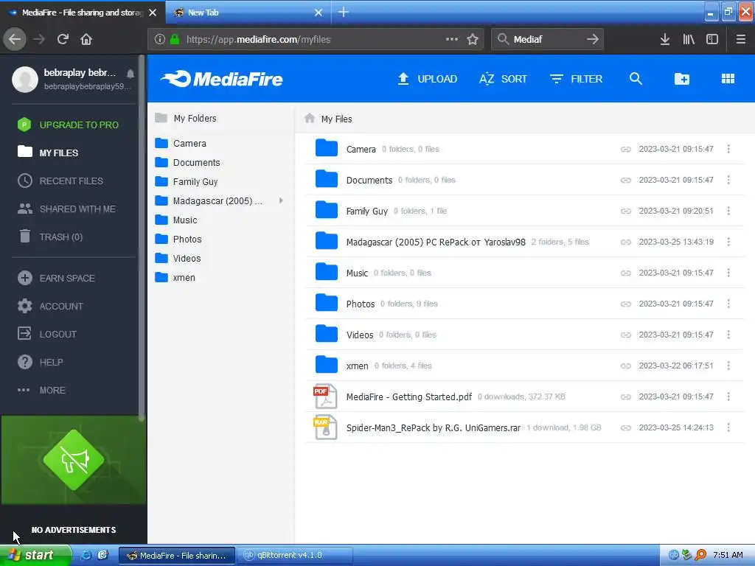Expand MORE in the sidebar
755x566 pixels.
(x=41, y=391)
